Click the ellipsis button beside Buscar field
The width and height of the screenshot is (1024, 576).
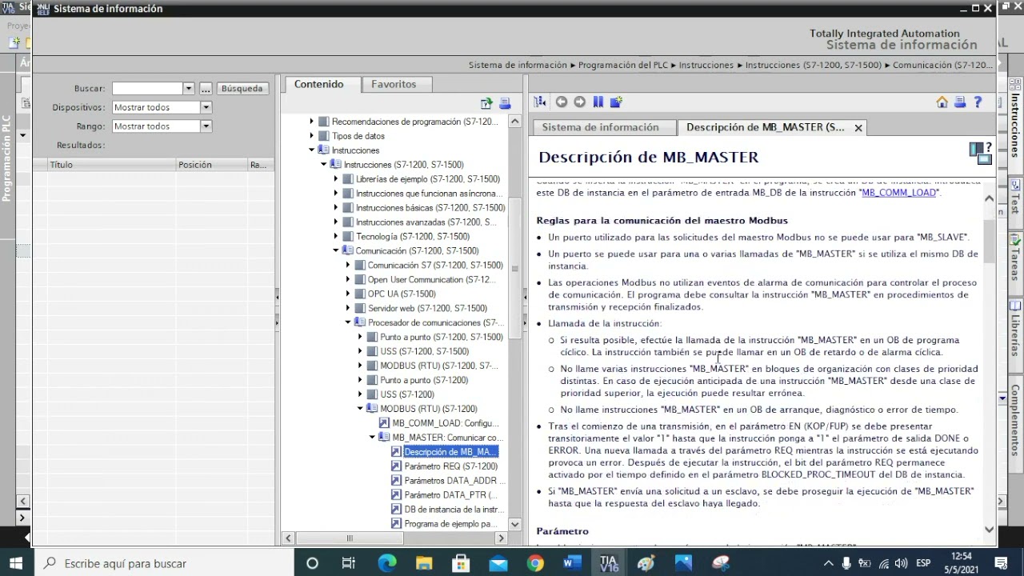pos(205,88)
